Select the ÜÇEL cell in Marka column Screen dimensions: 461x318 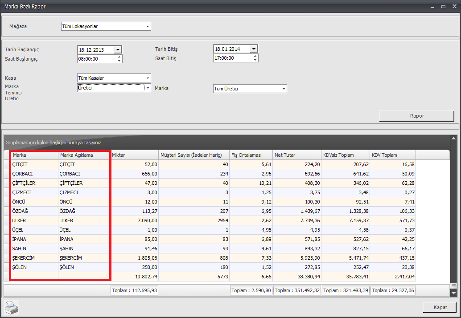point(34,230)
